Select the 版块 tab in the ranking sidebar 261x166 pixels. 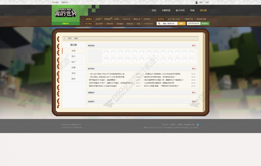coord(74,79)
